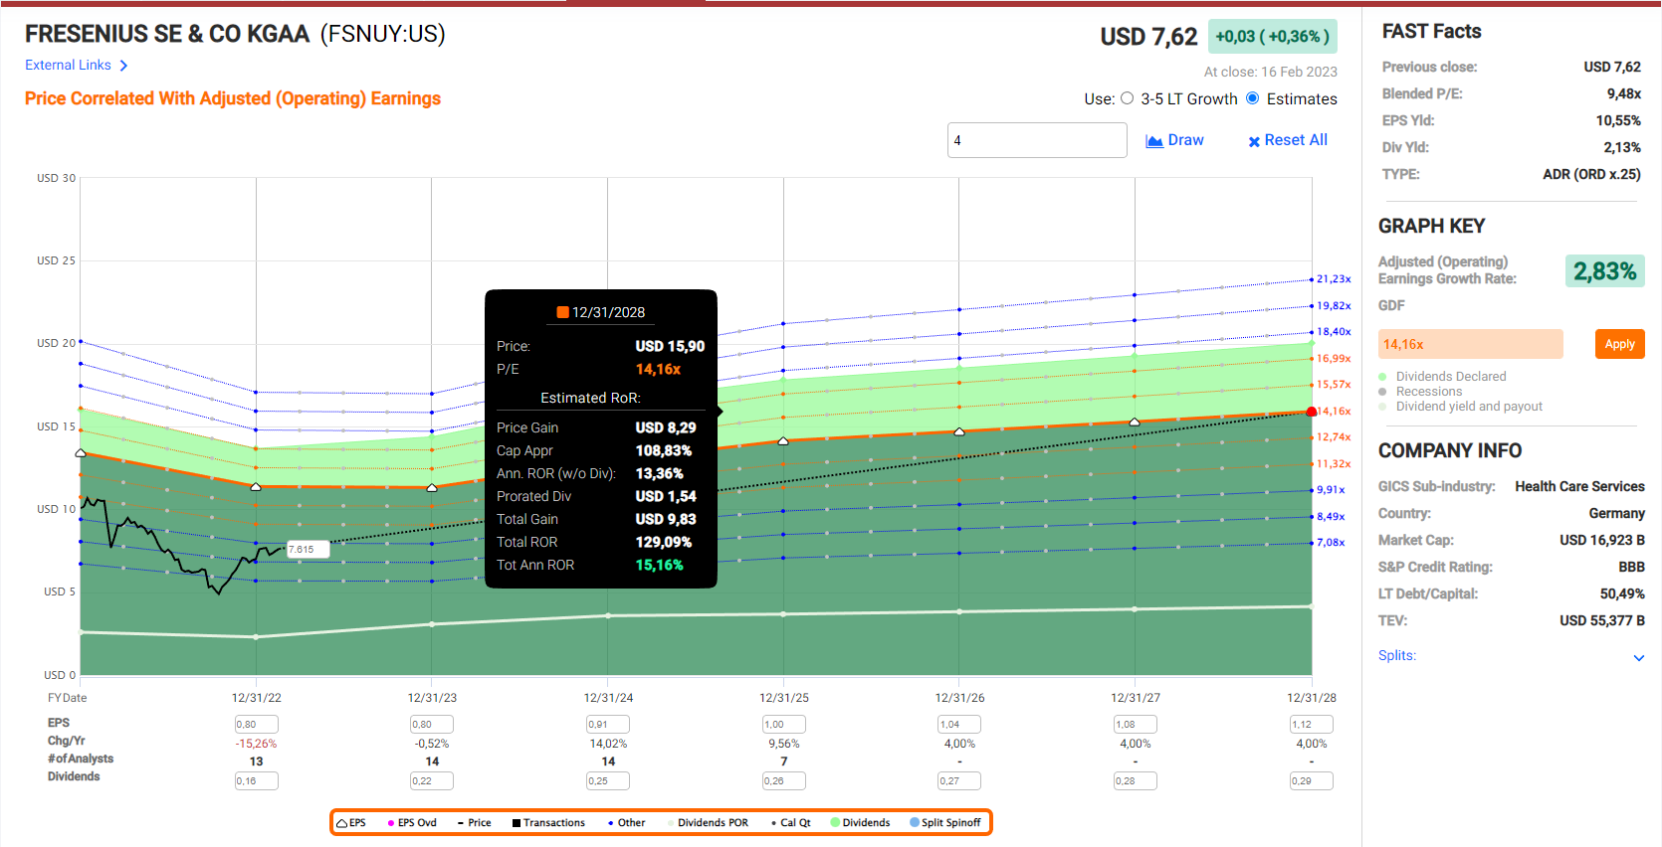
Task: Toggle Recessions in the graph key
Action: coord(1383,392)
